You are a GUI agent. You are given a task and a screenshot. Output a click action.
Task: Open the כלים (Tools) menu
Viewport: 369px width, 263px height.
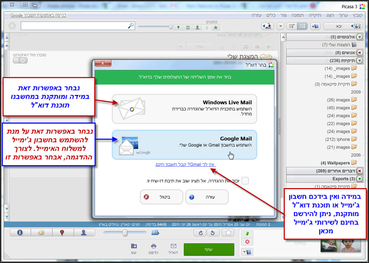click(x=271, y=15)
